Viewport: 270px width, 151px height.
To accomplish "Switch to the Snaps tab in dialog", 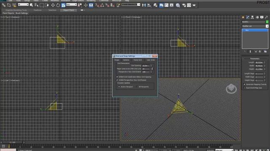I will point(117,60).
